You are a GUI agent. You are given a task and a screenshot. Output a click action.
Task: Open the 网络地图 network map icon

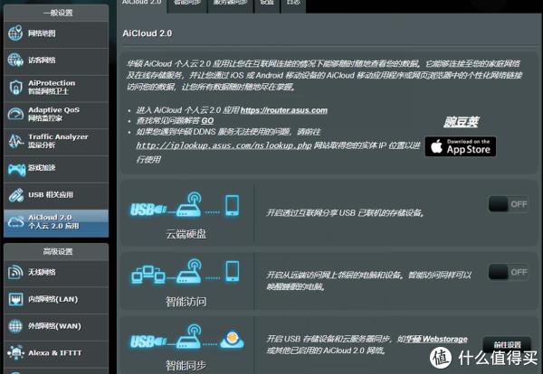pyautogui.click(x=16, y=34)
